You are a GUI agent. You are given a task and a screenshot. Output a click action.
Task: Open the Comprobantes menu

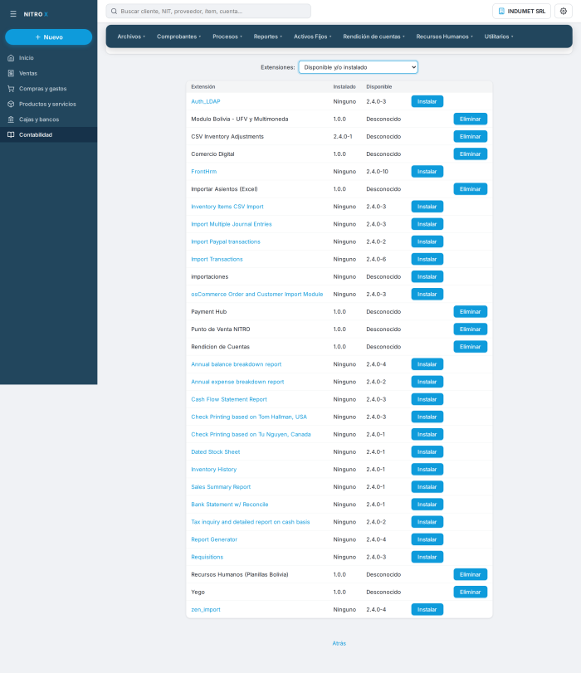pyautogui.click(x=178, y=37)
